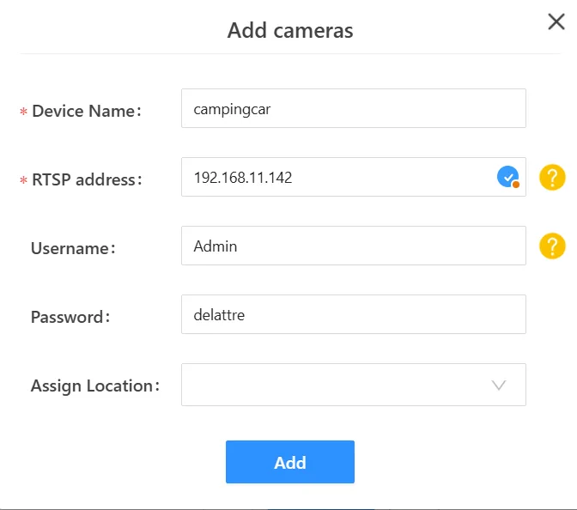The height and width of the screenshot is (510, 577).
Task: Open help for RTSP address
Action: tap(551, 178)
